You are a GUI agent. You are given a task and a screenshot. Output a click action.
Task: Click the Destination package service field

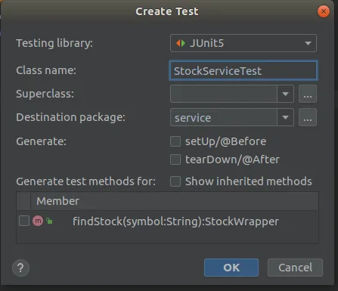click(x=224, y=117)
